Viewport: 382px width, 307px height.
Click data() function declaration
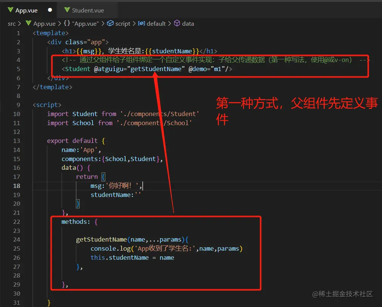76,167
